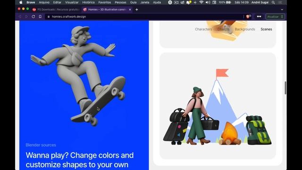Reload the page with the refresh icon

(x=33, y=17)
